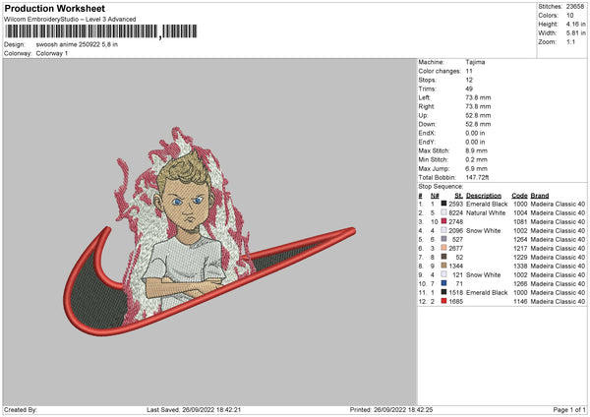Select the 'Colorway 1' value
Image resolution: width=590 pixels, height=417 pixels.
tap(52, 53)
